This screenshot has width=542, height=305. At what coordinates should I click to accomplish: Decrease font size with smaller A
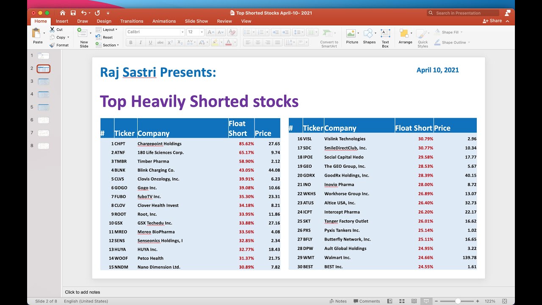pos(221,32)
